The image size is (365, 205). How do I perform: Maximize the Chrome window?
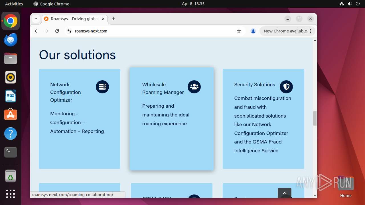click(299, 19)
